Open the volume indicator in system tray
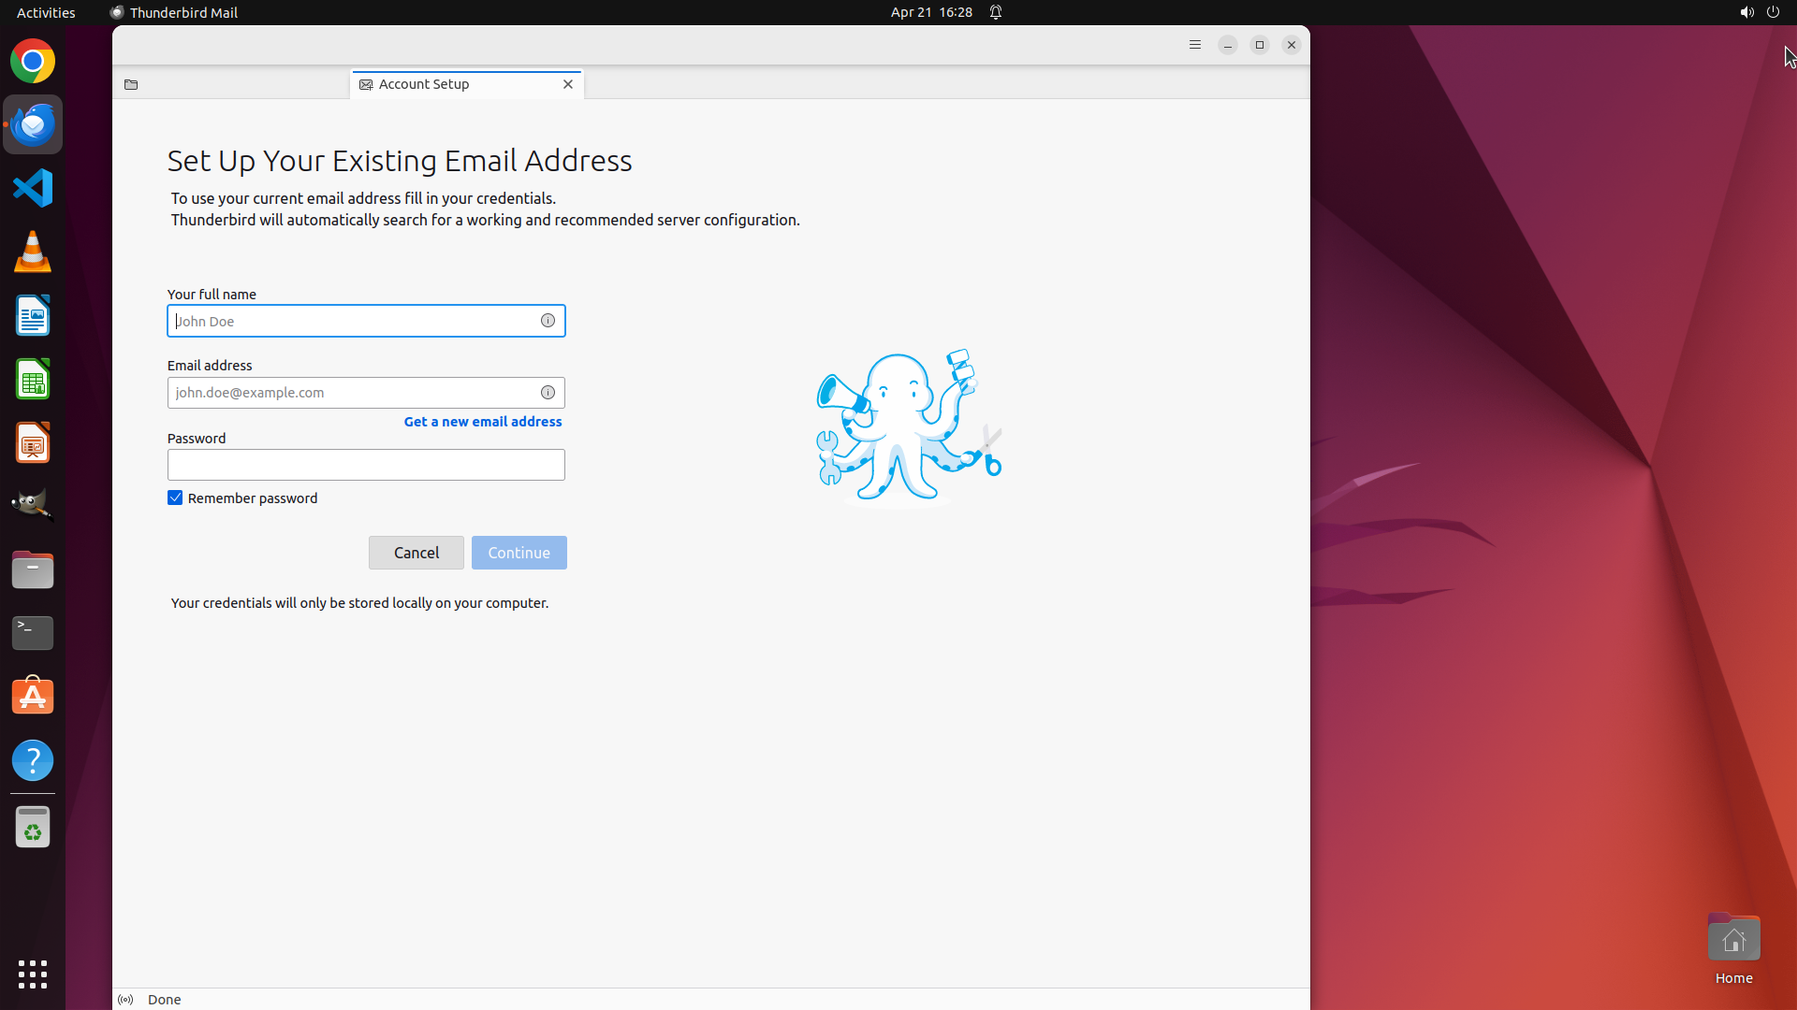Viewport: 1797px width, 1010px height. tap(1746, 12)
